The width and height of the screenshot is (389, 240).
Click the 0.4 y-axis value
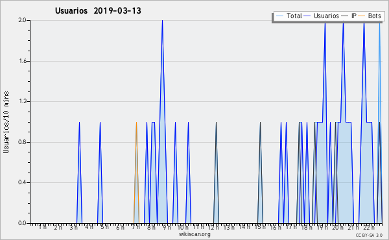(22, 182)
